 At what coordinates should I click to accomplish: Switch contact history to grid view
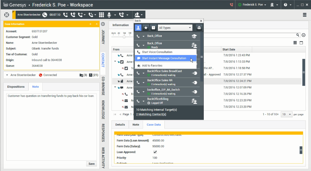click(295, 43)
